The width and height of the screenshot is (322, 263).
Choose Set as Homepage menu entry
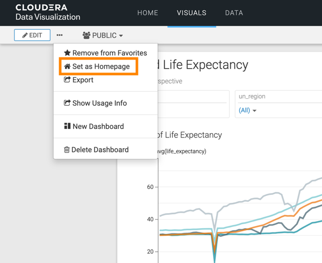(x=101, y=67)
